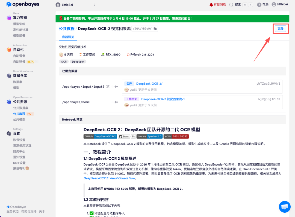The width and height of the screenshot is (295, 217).
Task: Click yudi2 avatar in 工作目录 row
Action: (126, 105)
